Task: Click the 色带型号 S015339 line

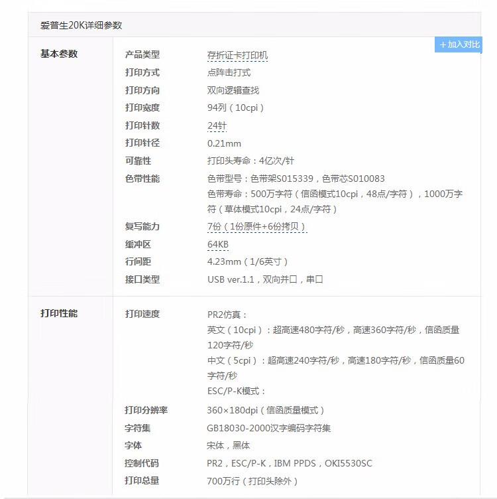Action: click(296, 178)
